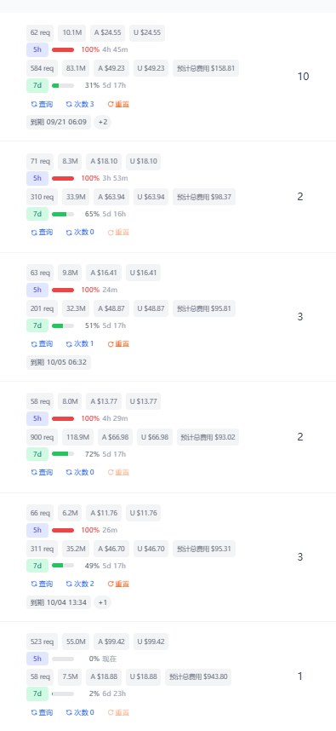Click orange 重置 reset icon beside 次数 3

[x=111, y=104]
